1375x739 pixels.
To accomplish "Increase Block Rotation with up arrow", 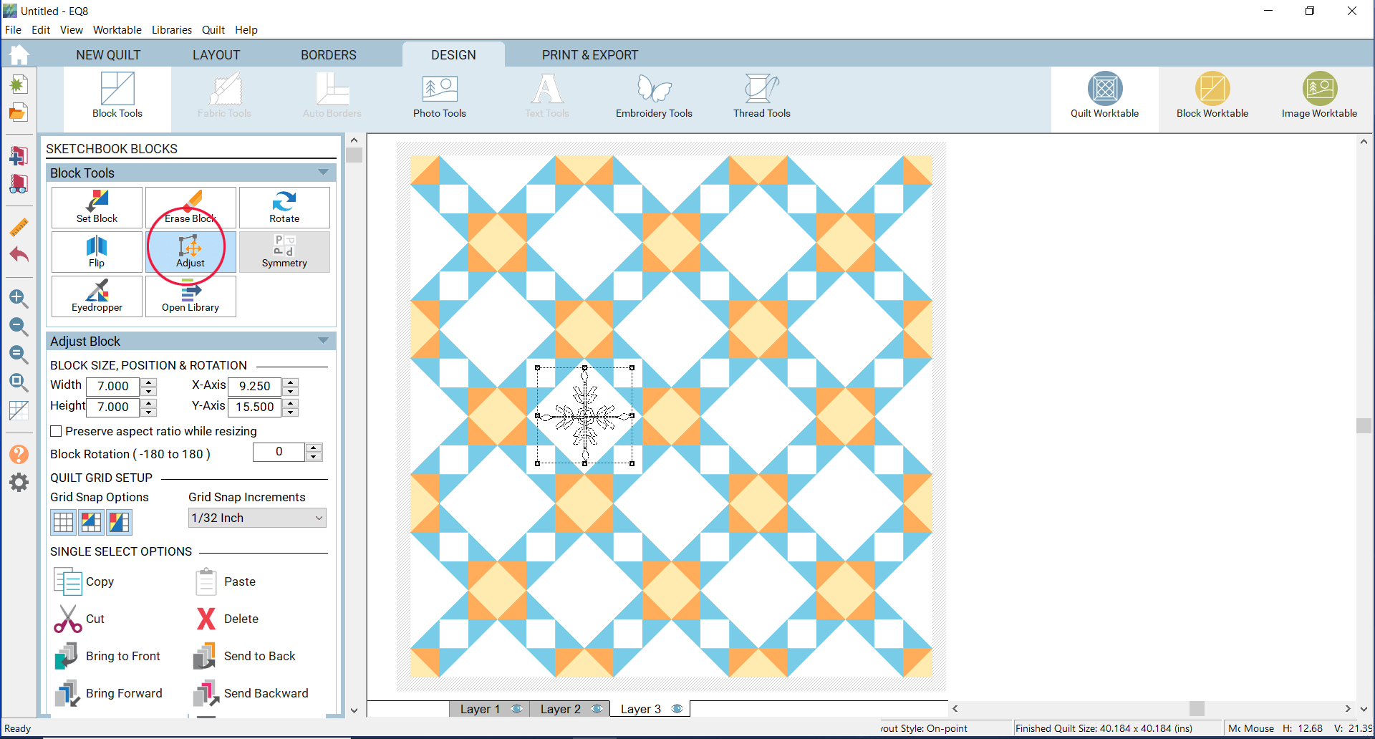I will click(314, 448).
